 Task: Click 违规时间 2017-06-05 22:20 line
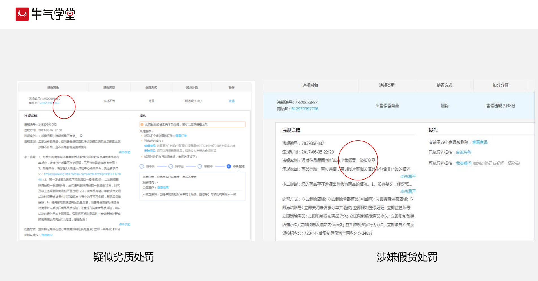click(x=308, y=152)
